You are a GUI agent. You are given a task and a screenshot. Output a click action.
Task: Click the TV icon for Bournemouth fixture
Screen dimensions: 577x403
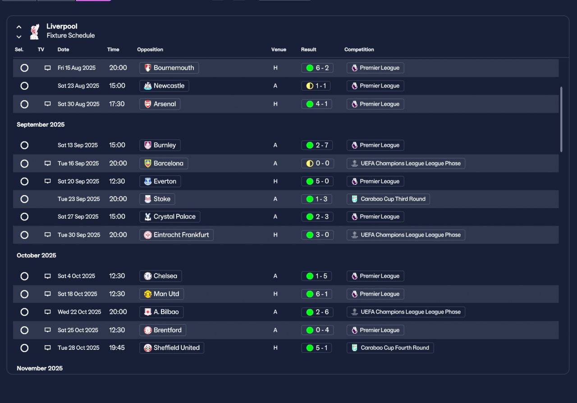[x=47, y=68]
